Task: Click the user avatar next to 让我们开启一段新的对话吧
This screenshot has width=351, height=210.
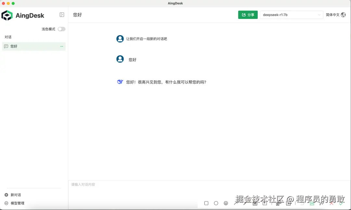Action: click(120, 39)
